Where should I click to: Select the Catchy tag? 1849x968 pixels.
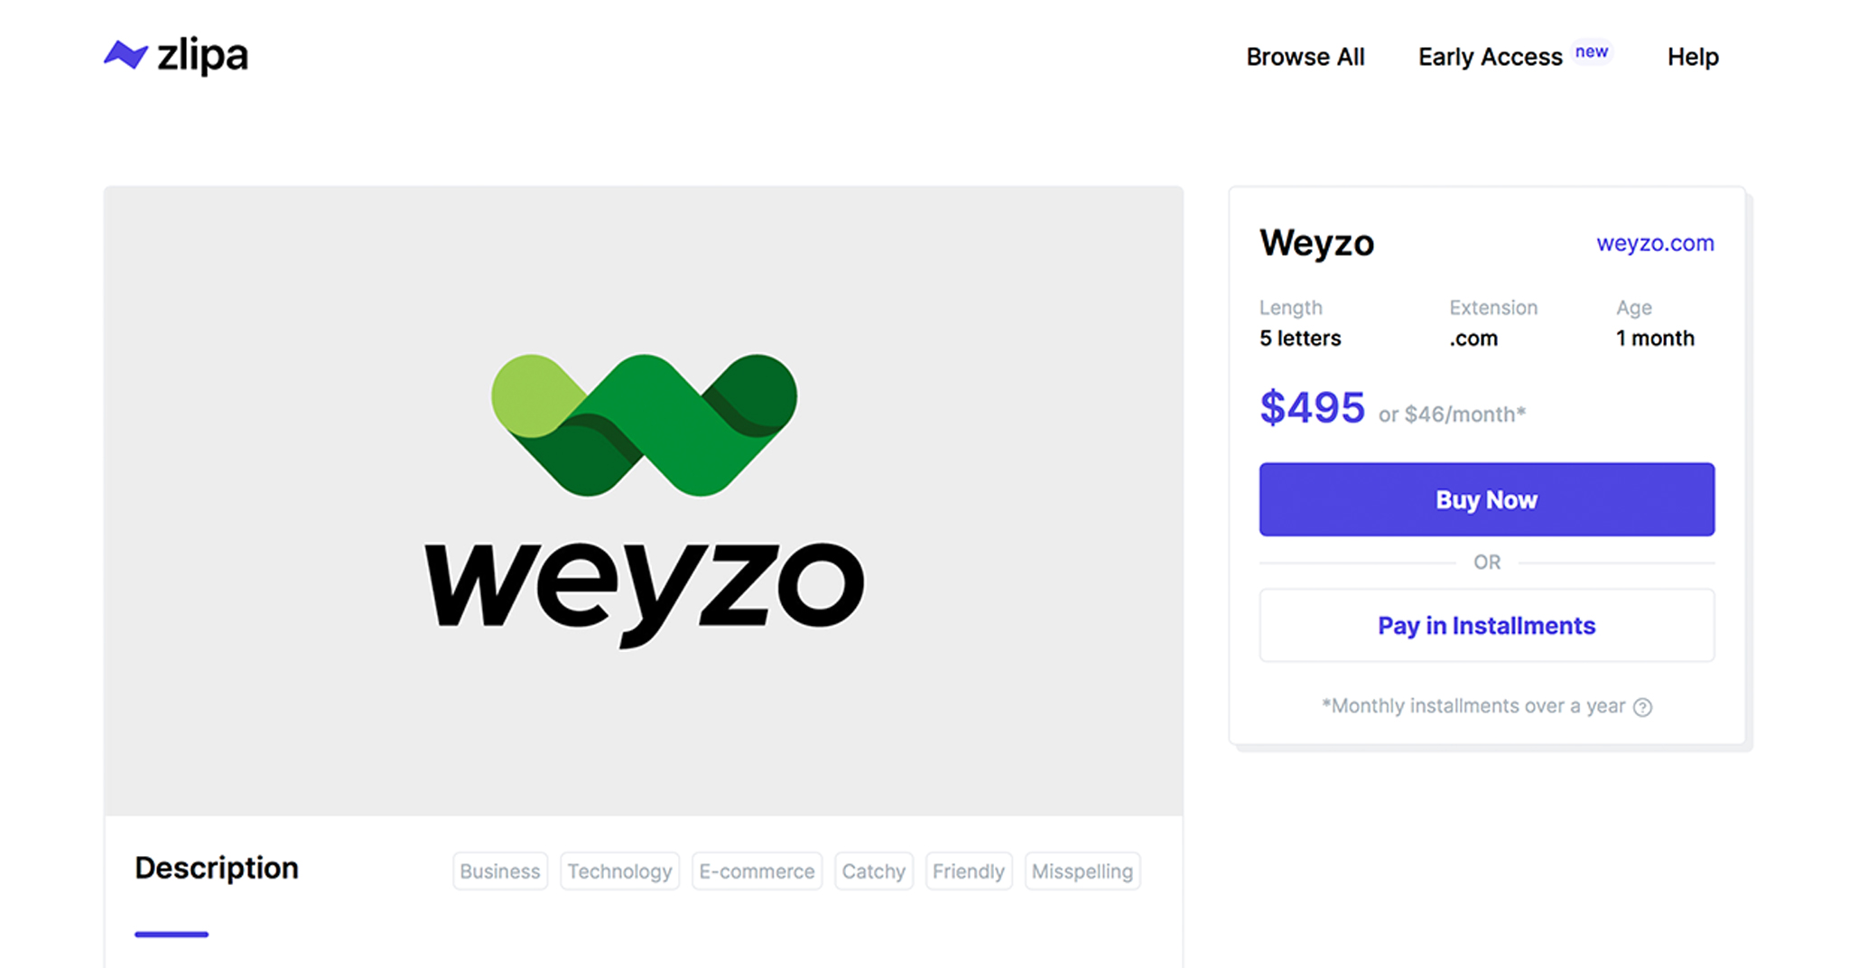(x=873, y=871)
